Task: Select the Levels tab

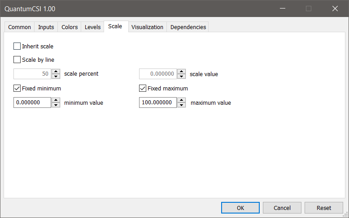Action: coord(93,27)
